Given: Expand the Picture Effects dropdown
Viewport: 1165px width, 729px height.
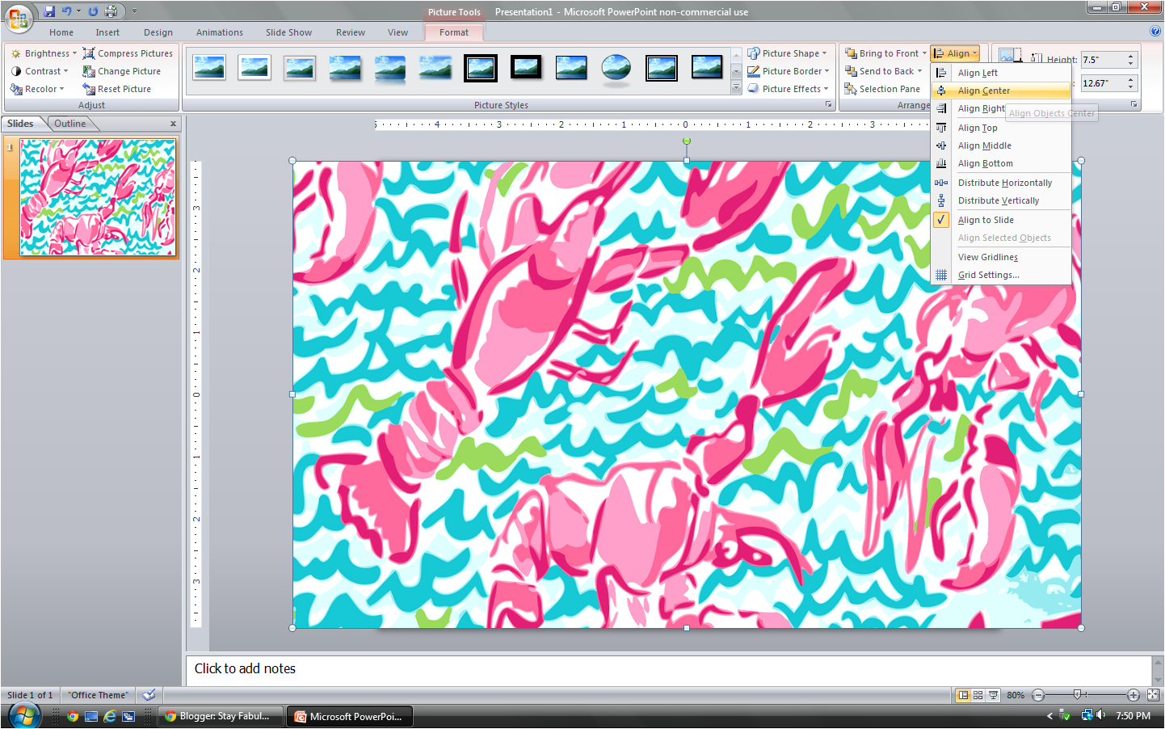Looking at the screenshot, I should pos(789,89).
